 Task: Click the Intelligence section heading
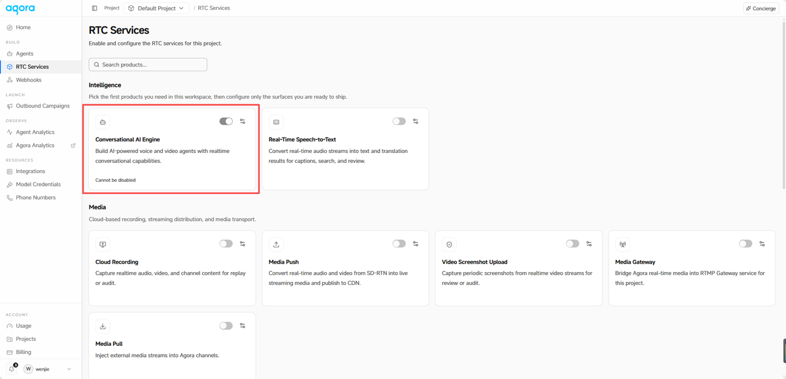point(105,85)
